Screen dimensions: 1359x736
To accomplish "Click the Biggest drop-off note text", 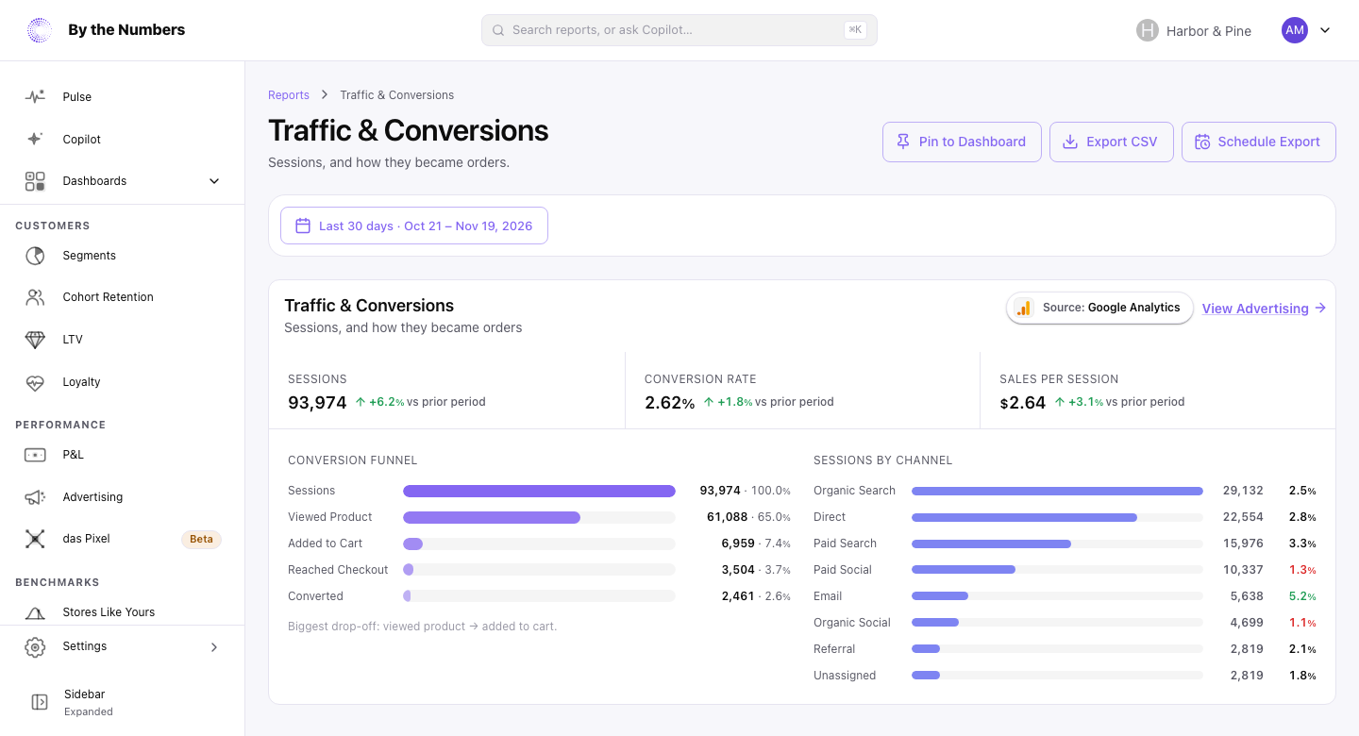I will [423, 626].
